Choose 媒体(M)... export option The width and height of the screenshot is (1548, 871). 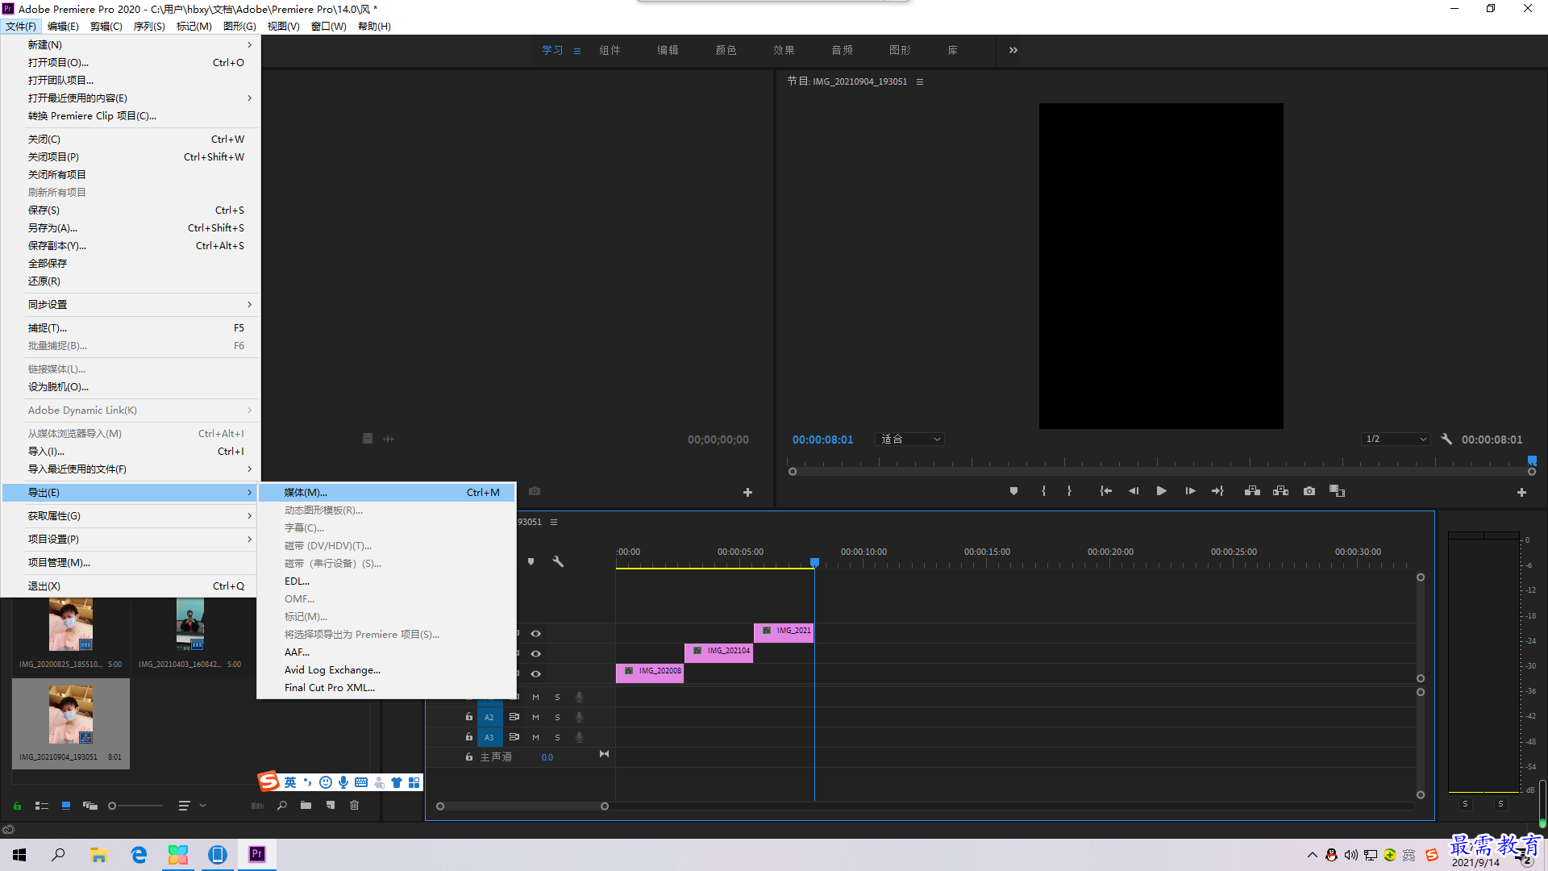387,492
